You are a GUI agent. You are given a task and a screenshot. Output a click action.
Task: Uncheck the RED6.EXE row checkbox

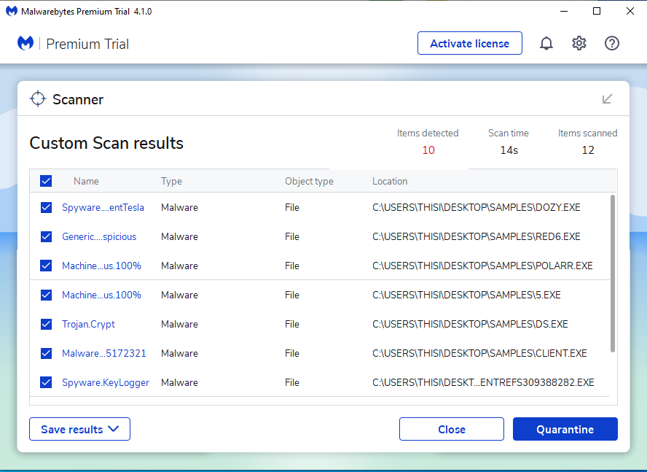46,236
